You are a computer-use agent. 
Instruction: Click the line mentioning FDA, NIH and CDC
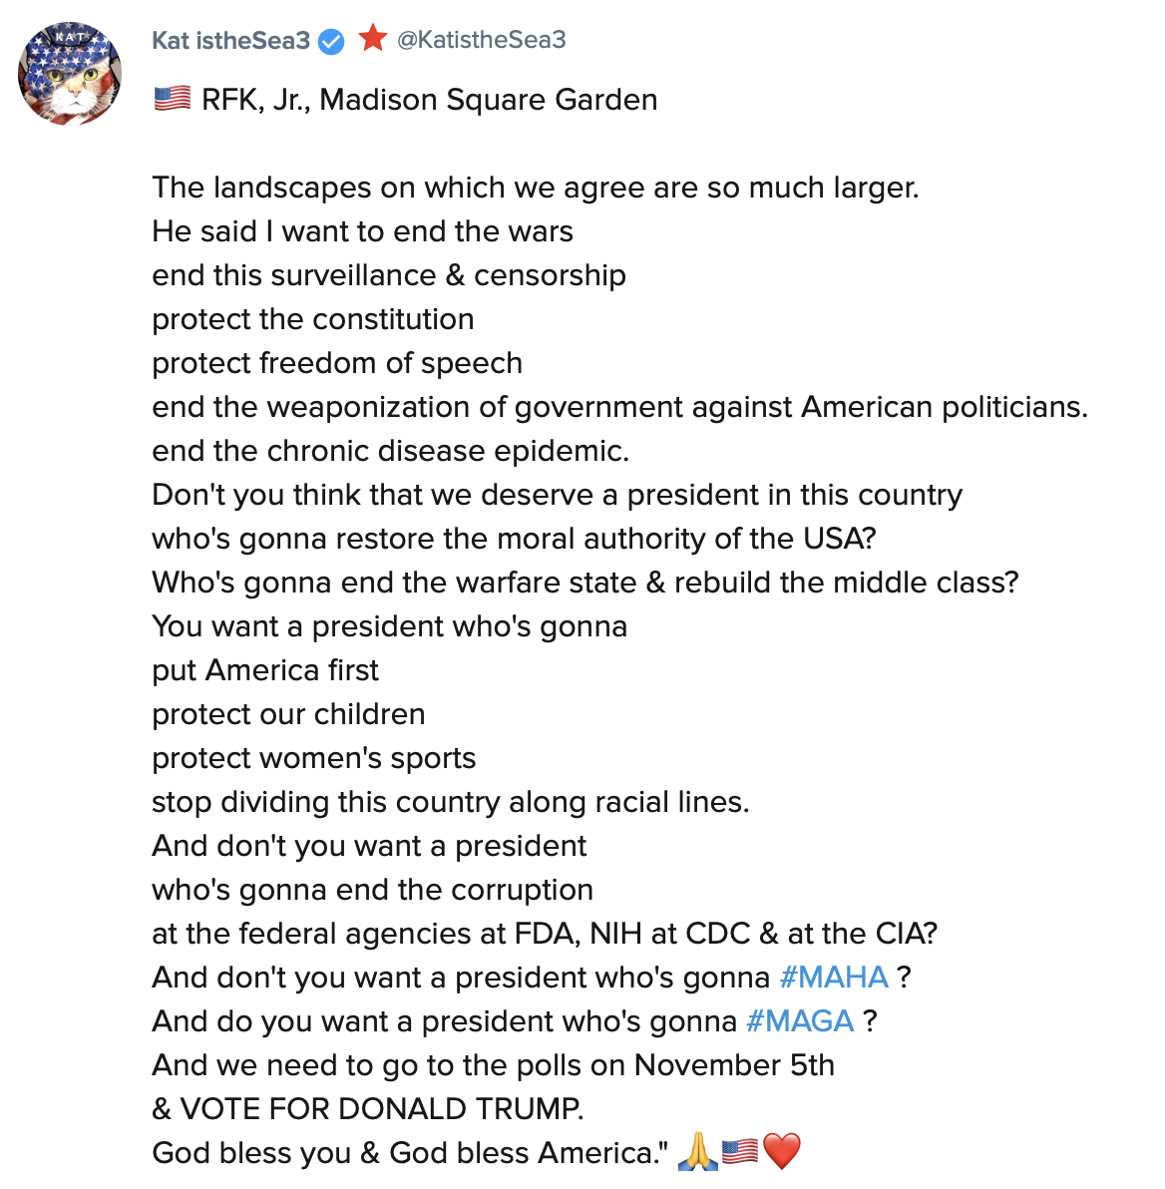[x=545, y=933]
